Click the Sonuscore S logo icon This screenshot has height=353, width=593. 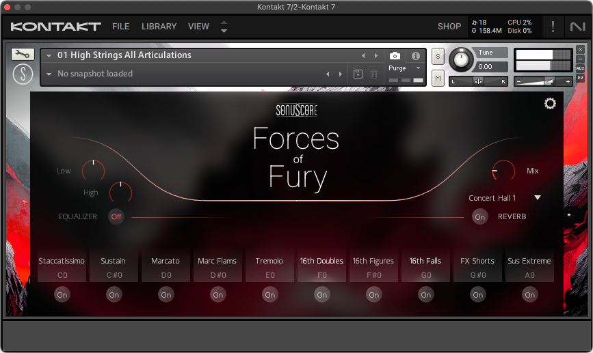[x=23, y=74]
